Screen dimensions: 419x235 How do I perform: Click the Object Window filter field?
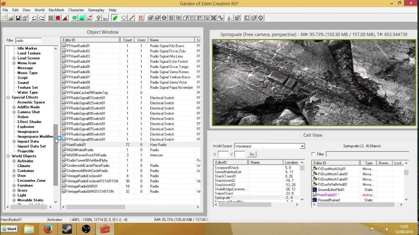pyautogui.click(x=28, y=40)
